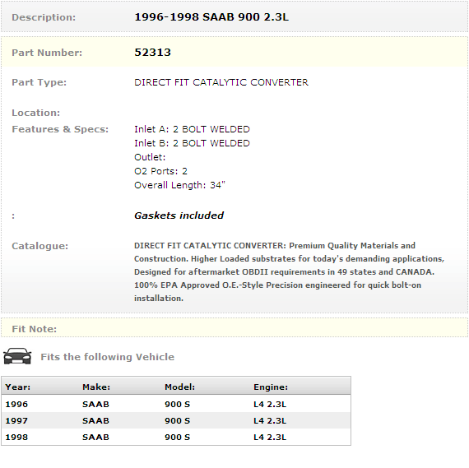
Task: Click 900 S in the 1998 row
Action: [x=178, y=438]
